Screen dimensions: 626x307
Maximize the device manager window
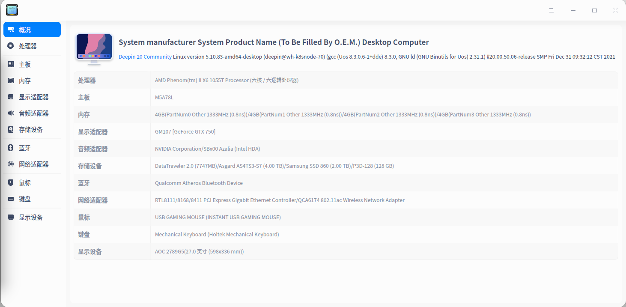[594, 10]
